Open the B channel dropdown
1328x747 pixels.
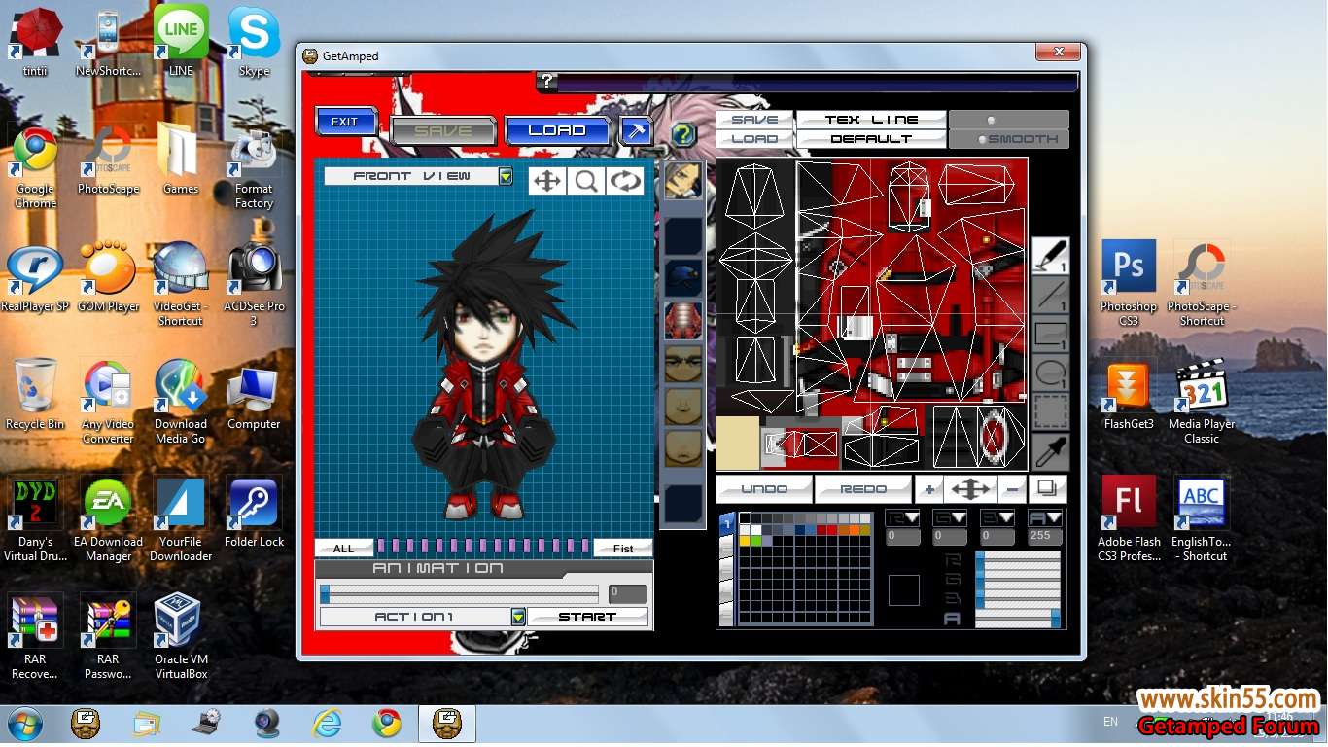(998, 518)
